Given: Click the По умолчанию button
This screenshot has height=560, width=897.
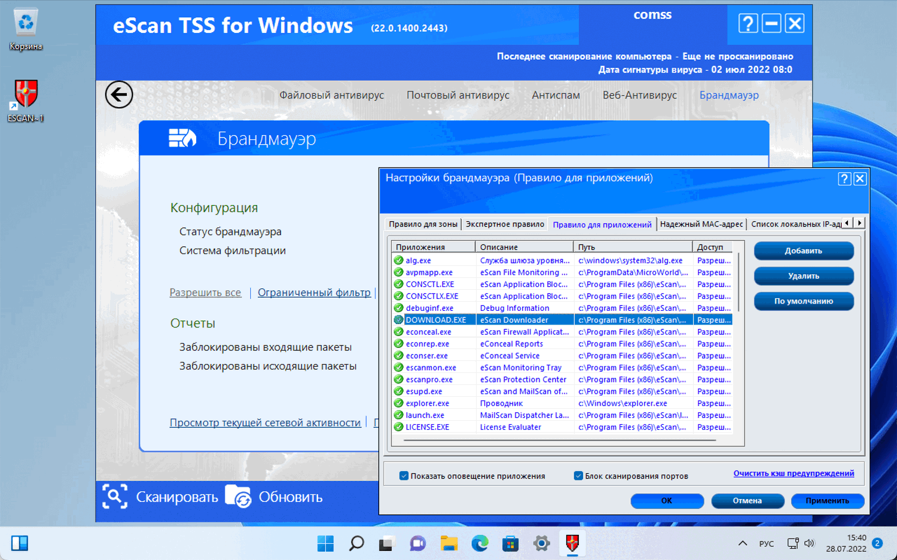Looking at the screenshot, I should 804,301.
